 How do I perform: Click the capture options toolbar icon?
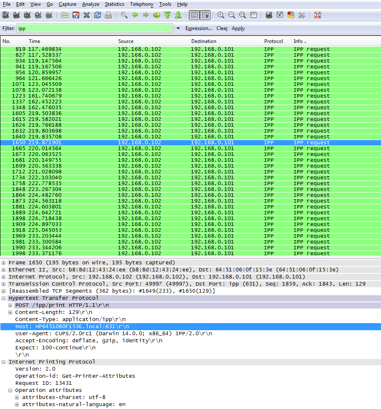16,15
